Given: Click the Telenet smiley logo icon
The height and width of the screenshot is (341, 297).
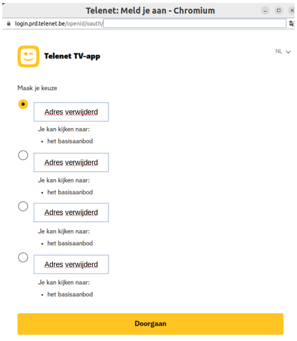Looking at the screenshot, I should [28, 56].
